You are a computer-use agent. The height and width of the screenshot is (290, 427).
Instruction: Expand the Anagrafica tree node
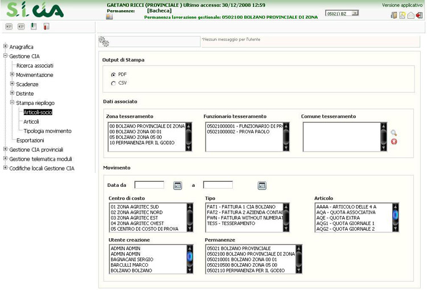(x=5, y=46)
